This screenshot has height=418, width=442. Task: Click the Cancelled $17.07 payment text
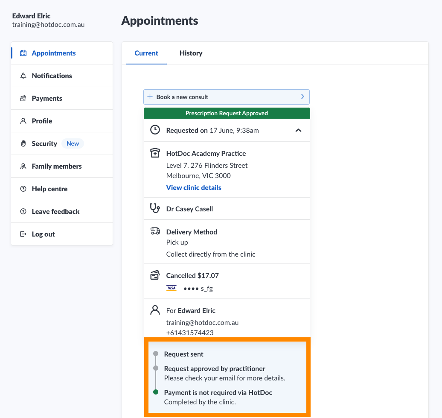tap(192, 275)
